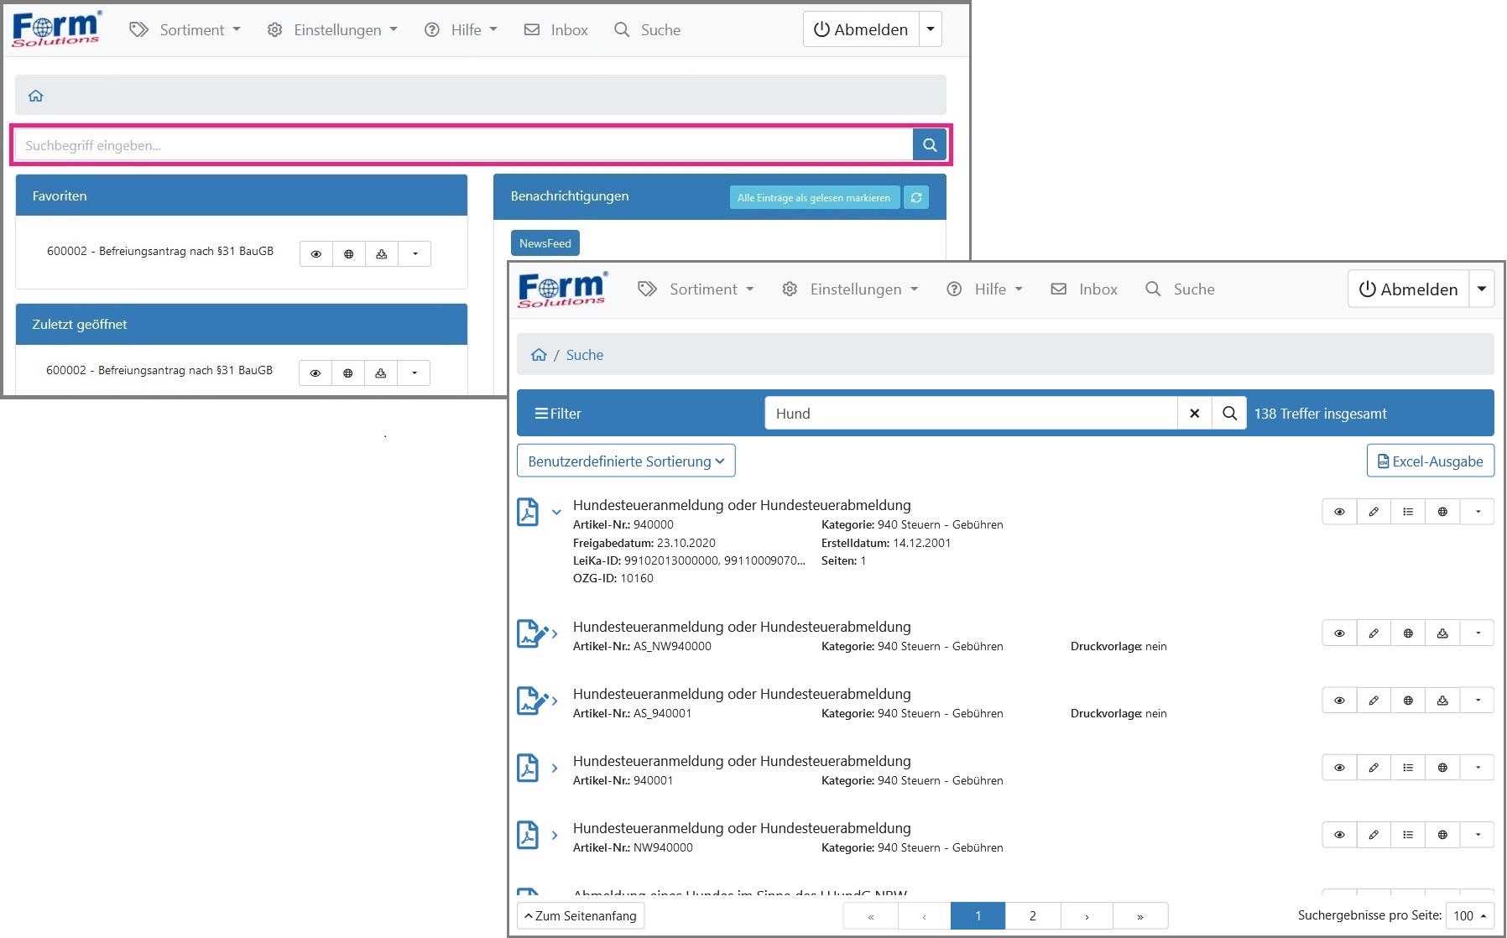Select the NewsFeed tab

pos(545,243)
